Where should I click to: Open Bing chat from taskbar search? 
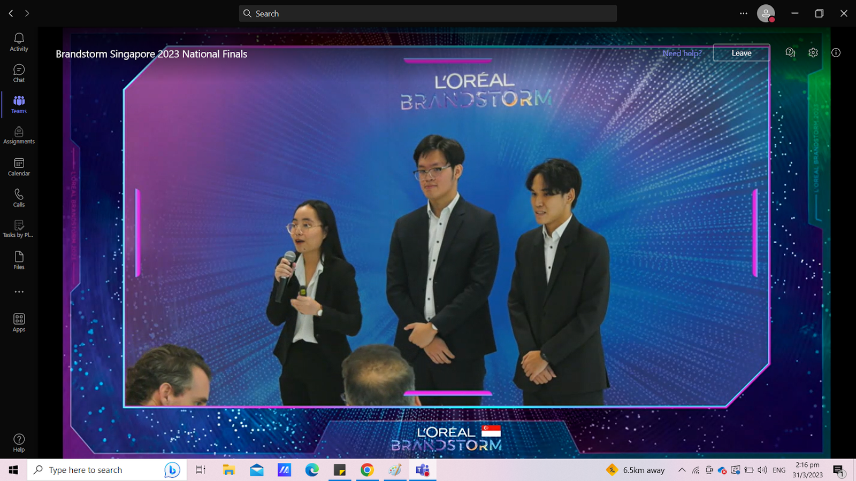pyautogui.click(x=172, y=470)
